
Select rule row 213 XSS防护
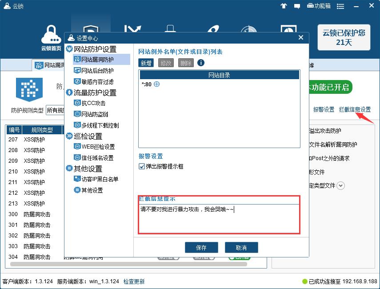pos(34,204)
